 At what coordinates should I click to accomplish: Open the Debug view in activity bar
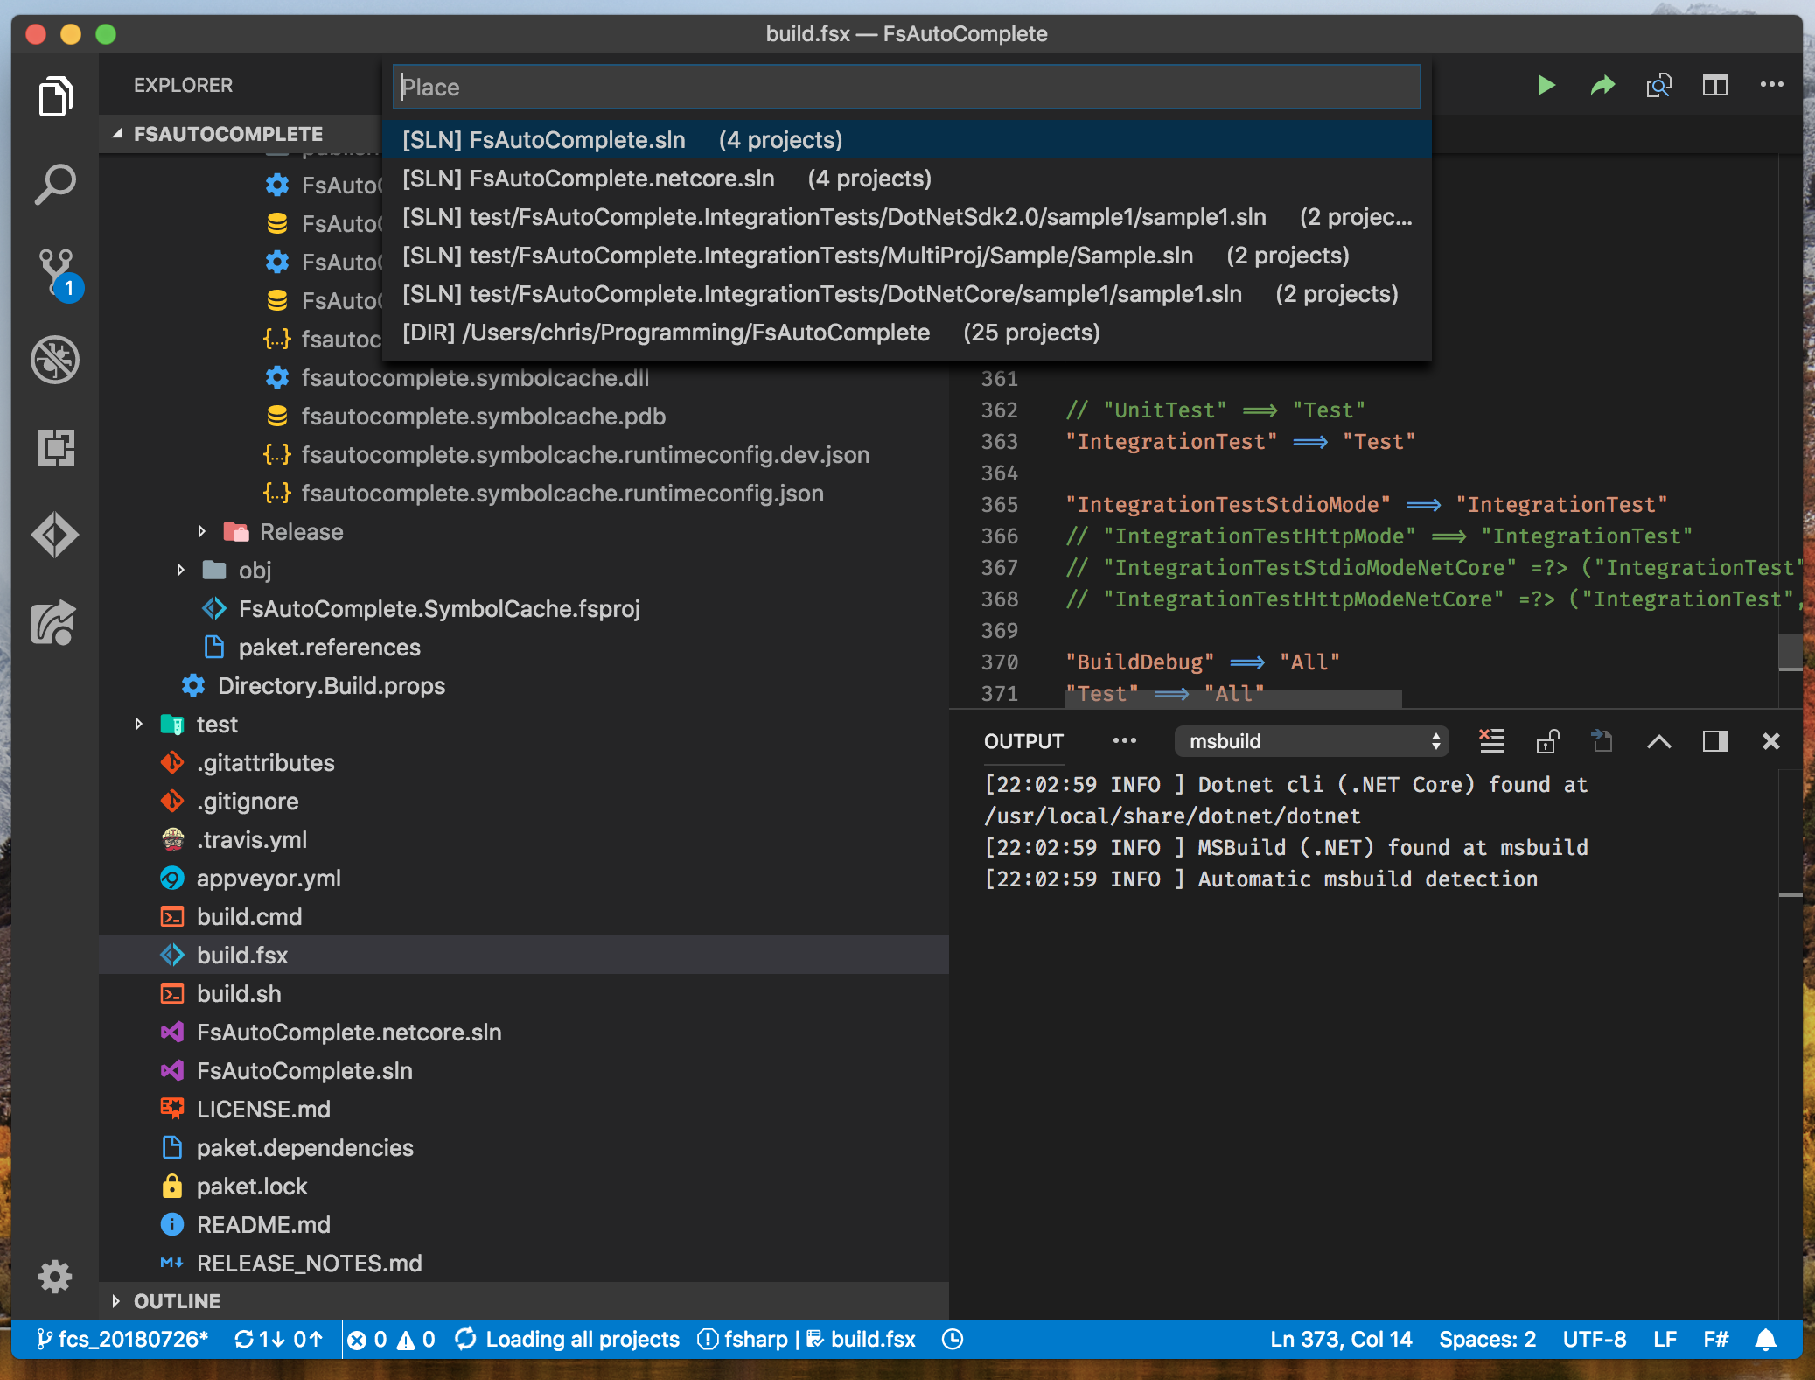pos(55,360)
